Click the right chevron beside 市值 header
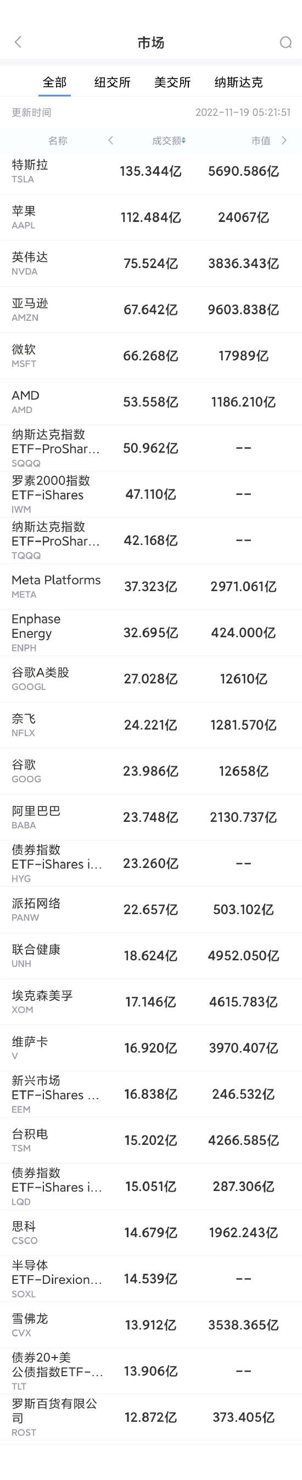 pos(284,140)
